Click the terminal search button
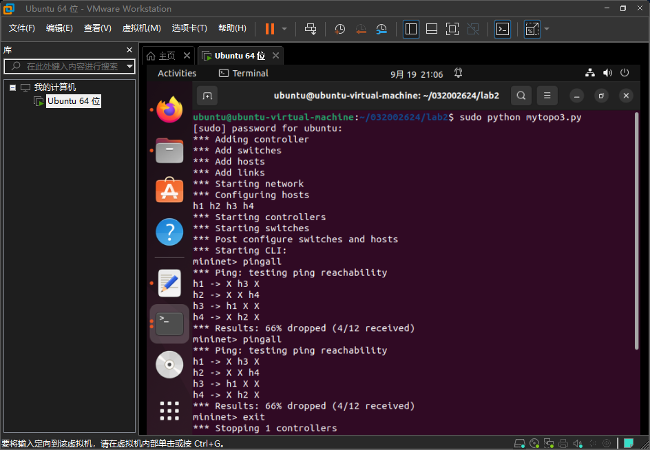This screenshot has width=650, height=450. (x=521, y=96)
